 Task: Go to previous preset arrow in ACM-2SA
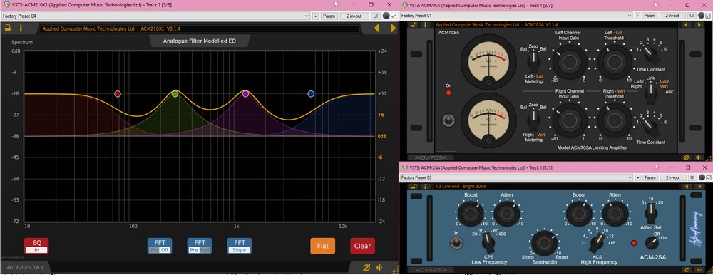[x=687, y=187]
